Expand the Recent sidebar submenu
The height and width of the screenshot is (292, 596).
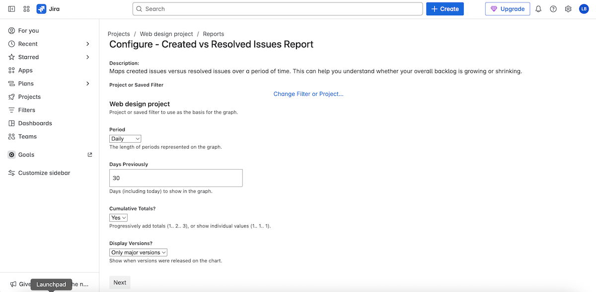pos(88,44)
